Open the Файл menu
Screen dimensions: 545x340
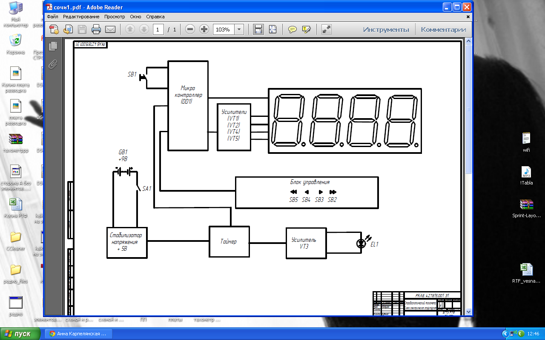pyautogui.click(x=53, y=17)
